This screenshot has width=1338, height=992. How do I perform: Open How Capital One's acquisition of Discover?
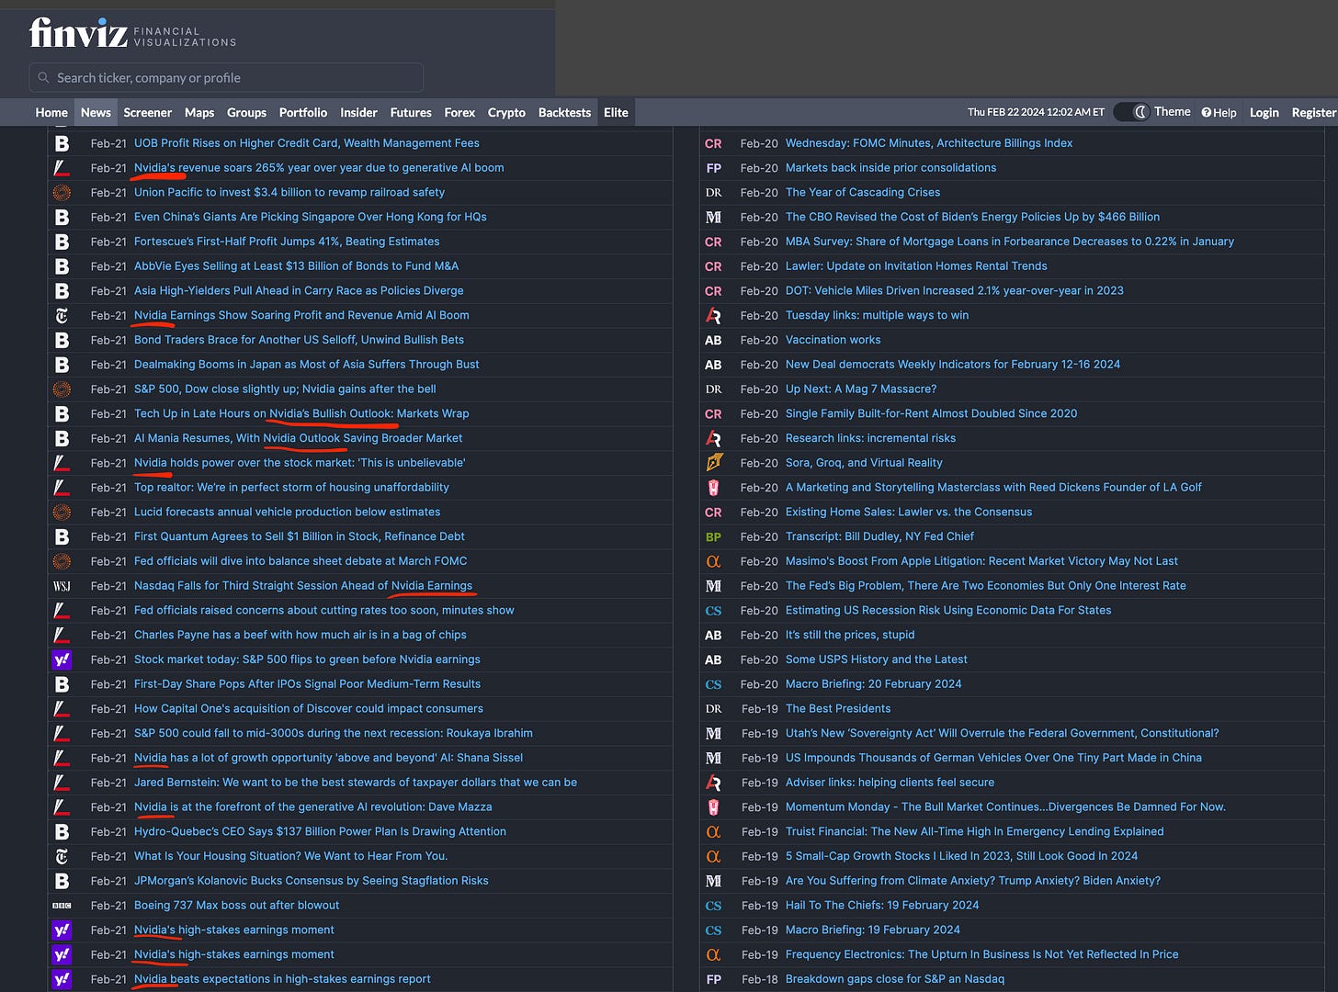[x=309, y=708]
